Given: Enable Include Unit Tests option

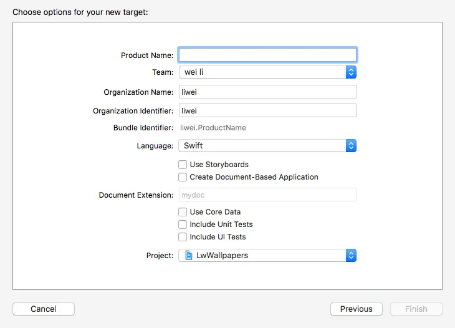Looking at the screenshot, I should point(183,224).
